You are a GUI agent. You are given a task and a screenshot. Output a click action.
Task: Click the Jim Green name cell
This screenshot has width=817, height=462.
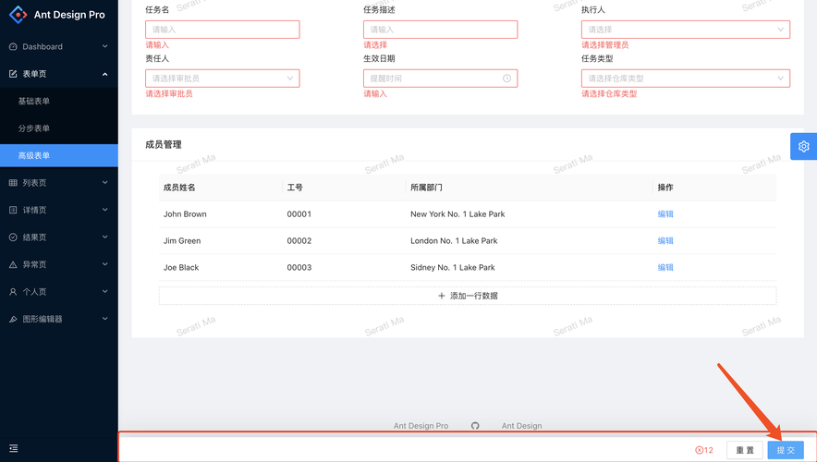coord(182,240)
